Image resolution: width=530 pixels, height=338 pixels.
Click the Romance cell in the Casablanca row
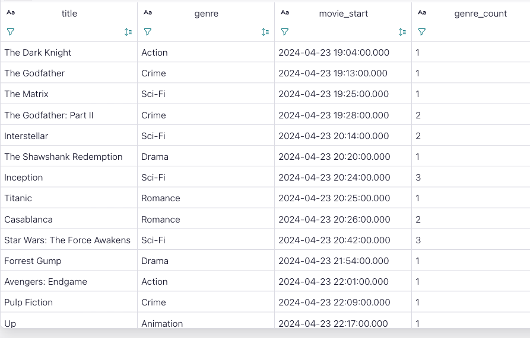(206, 219)
